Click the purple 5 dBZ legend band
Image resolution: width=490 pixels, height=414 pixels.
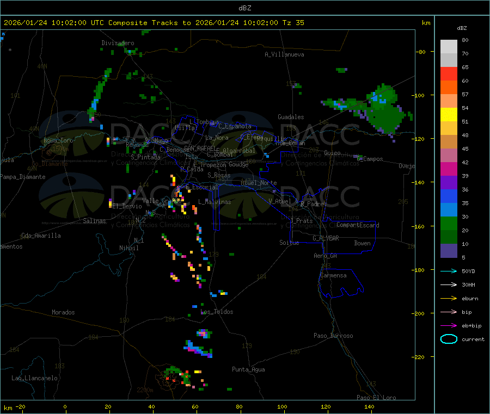tap(449, 251)
